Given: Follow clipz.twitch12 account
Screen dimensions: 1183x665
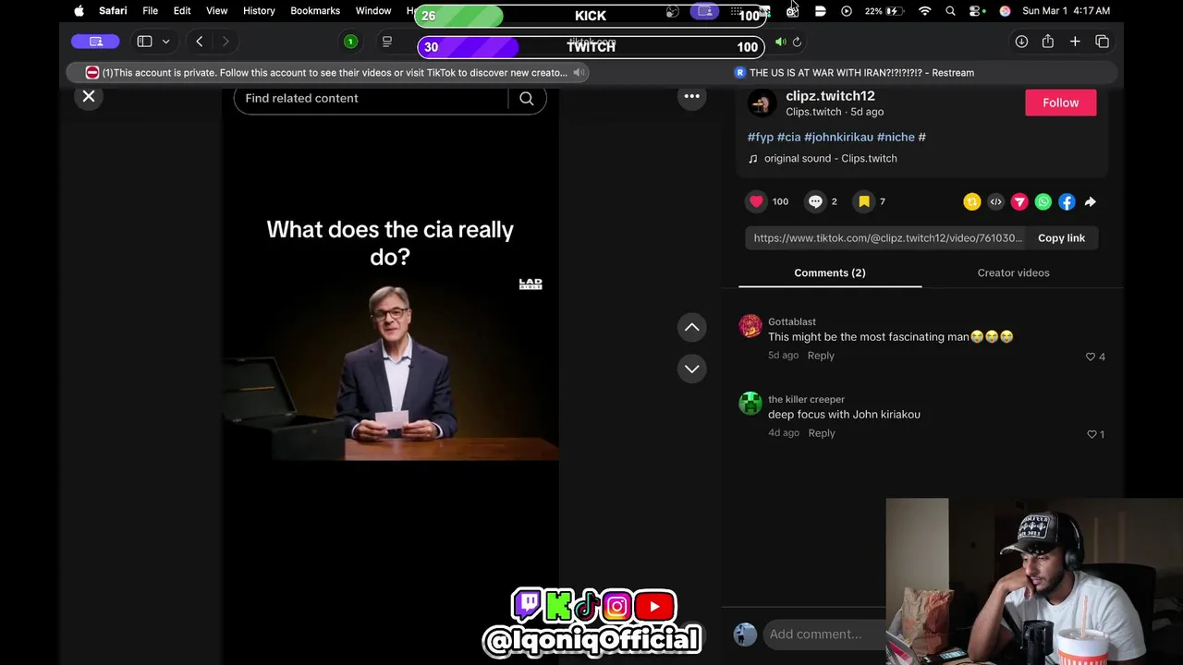Looking at the screenshot, I should tap(1060, 103).
